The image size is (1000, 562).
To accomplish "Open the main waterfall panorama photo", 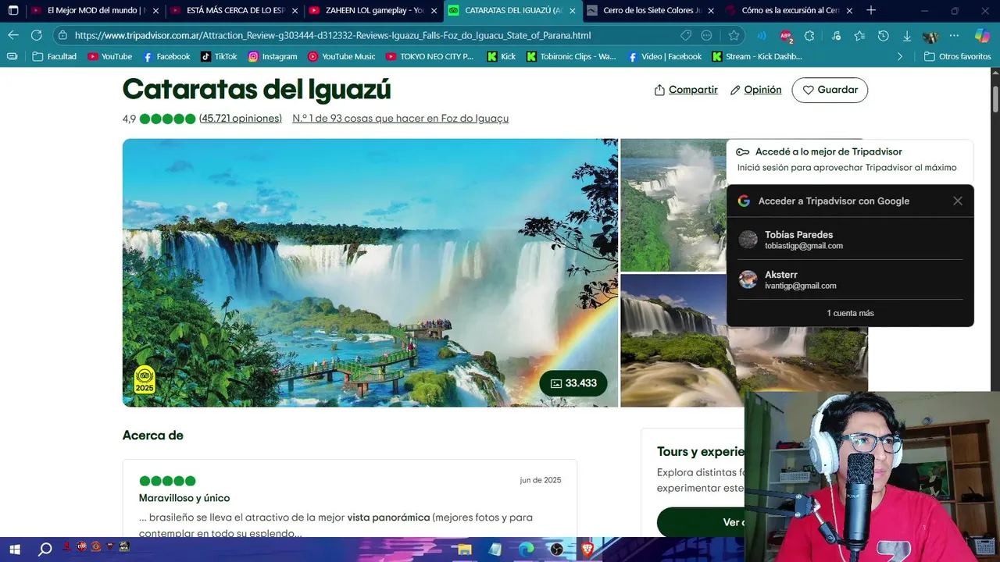I will pyautogui.click(x=370, y=272).
